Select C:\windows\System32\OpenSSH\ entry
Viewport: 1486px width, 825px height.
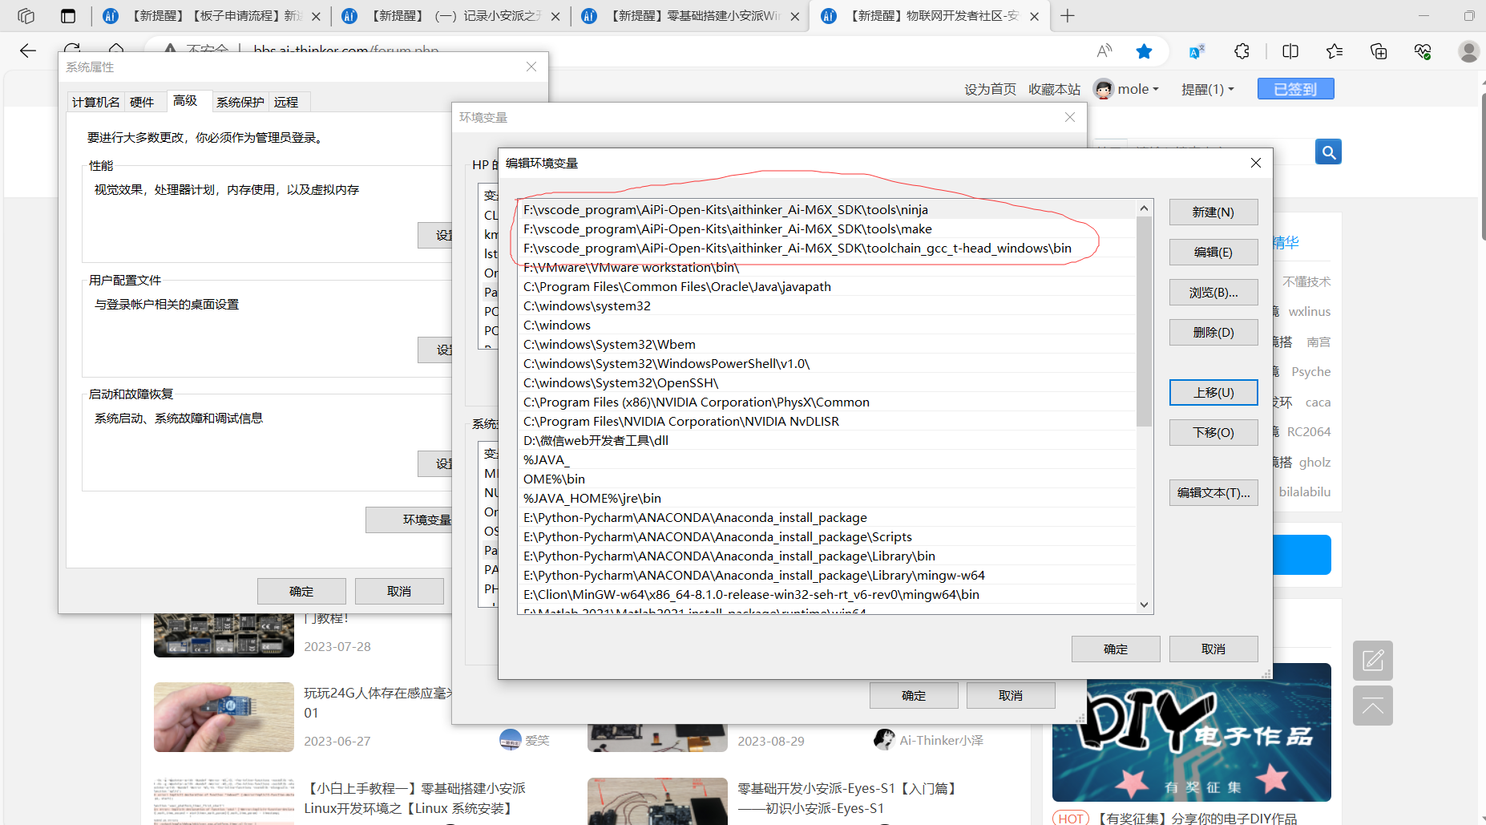pyautogui.click(x=827, y=382)
